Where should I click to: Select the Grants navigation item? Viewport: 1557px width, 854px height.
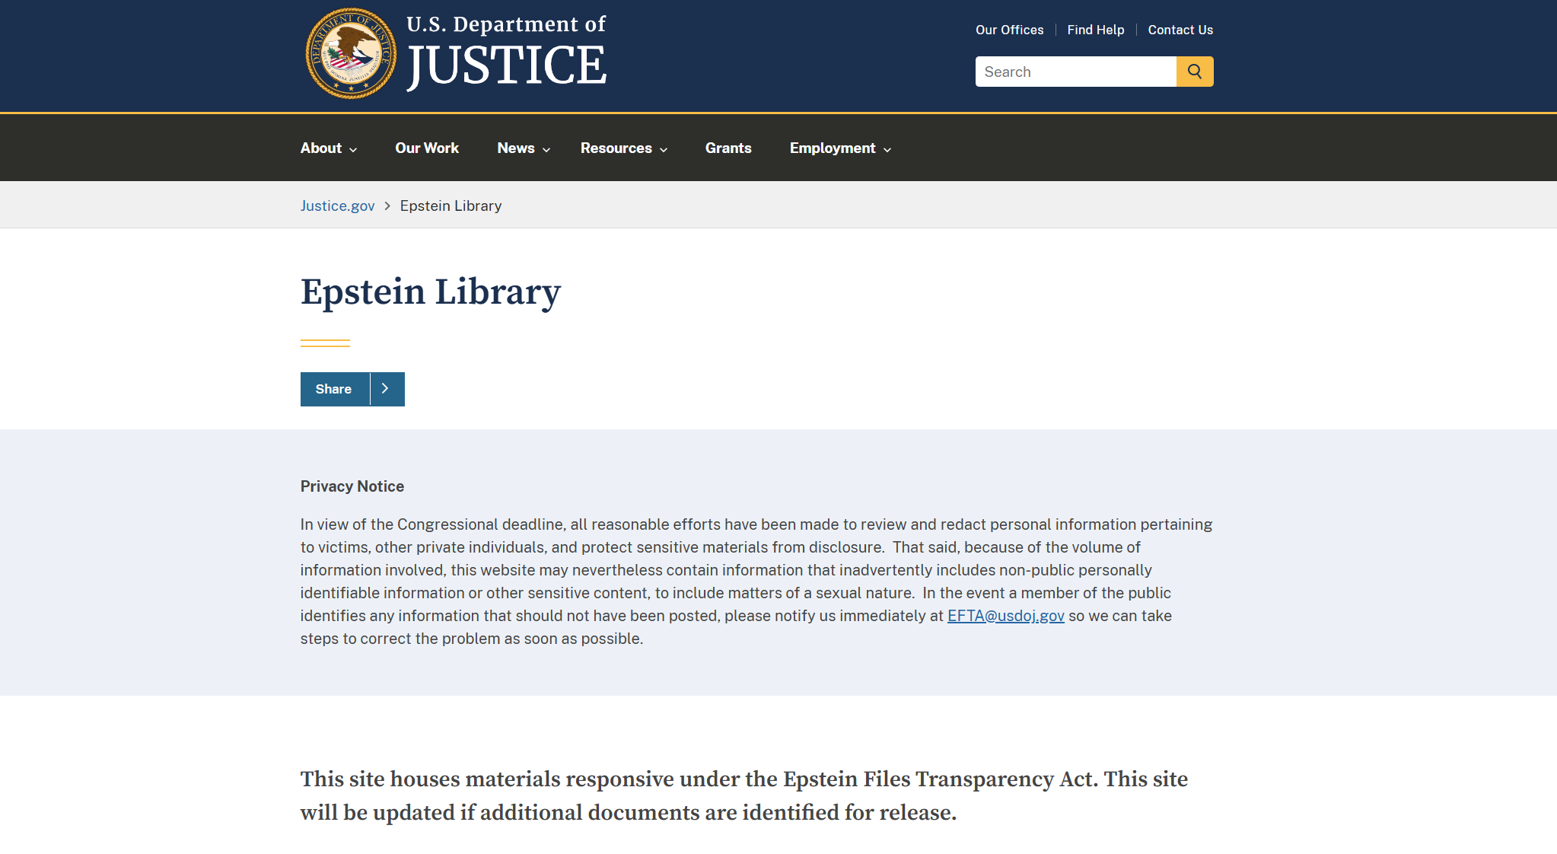click(728, 148)
